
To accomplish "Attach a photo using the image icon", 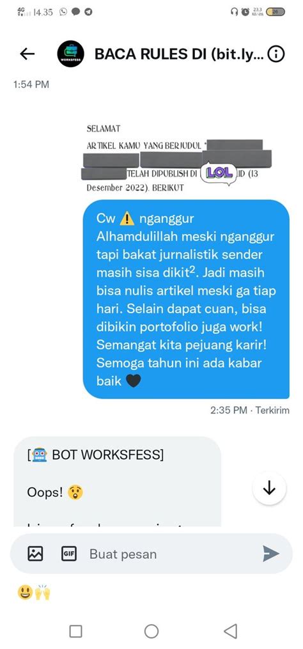I will coord(35,553).
